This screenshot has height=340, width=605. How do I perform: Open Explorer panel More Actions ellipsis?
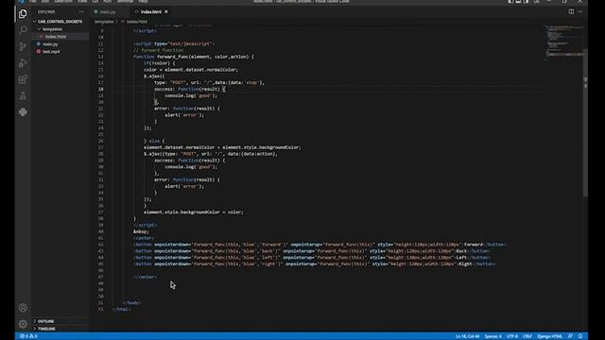[81, 12]
